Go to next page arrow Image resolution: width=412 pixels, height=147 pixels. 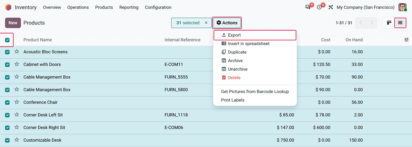tap(372, 23)
